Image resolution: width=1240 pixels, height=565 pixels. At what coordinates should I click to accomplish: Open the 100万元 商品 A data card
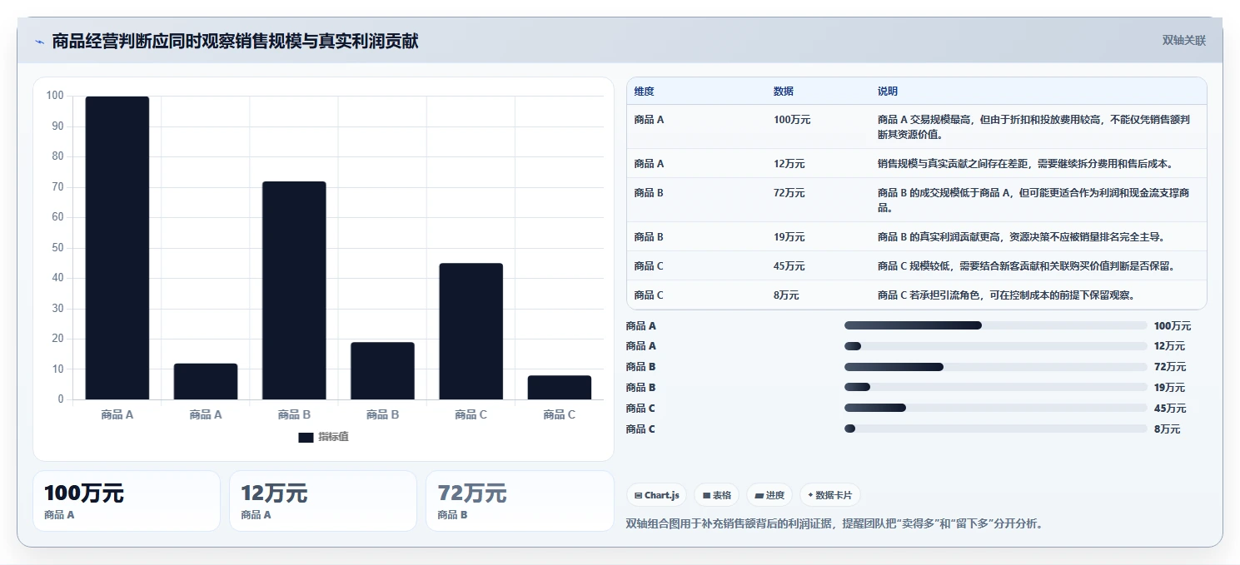point(127,501)
